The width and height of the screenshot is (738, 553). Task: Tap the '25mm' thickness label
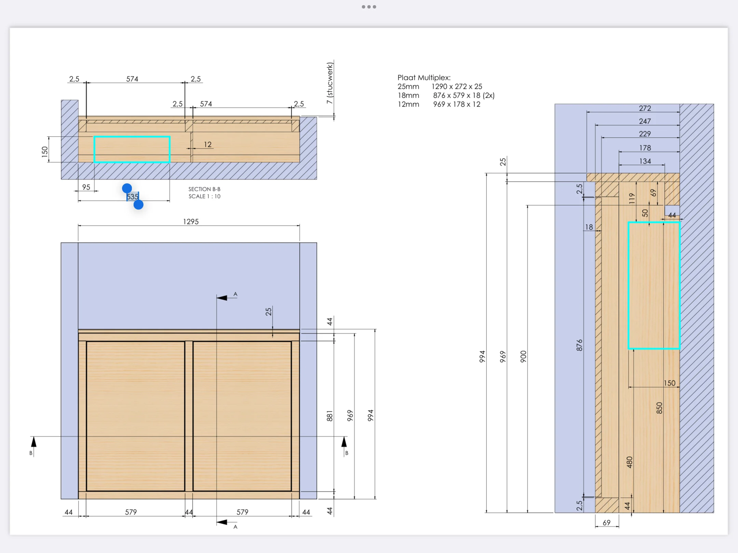(x=408, y=87)
